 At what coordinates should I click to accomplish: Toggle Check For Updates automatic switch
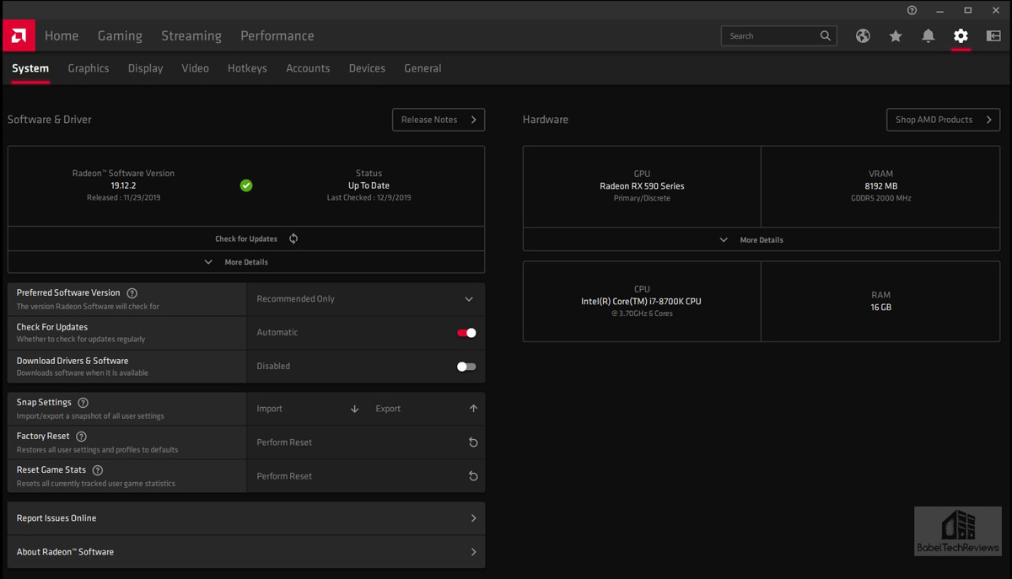click(x=466, y=333)
